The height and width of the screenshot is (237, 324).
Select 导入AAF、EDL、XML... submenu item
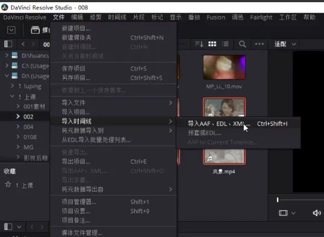239,123
